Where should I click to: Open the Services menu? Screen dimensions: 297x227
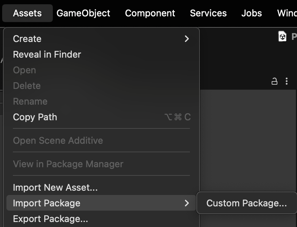208,13
